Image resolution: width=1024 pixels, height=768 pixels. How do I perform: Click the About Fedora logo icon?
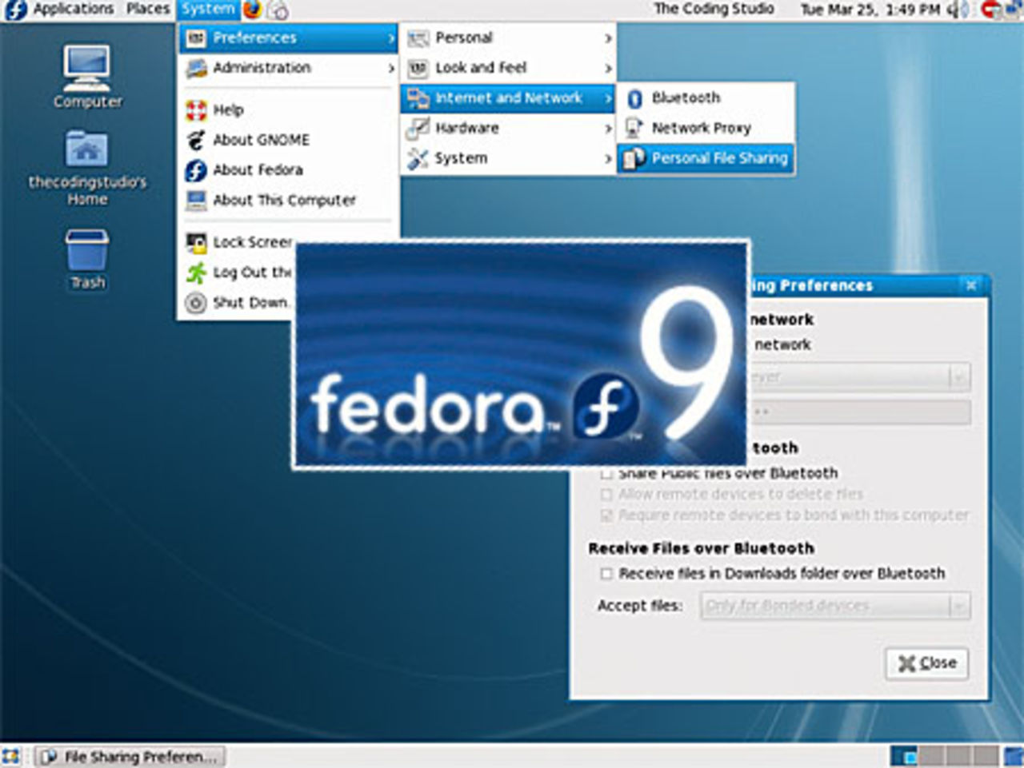tap(196, 170)
